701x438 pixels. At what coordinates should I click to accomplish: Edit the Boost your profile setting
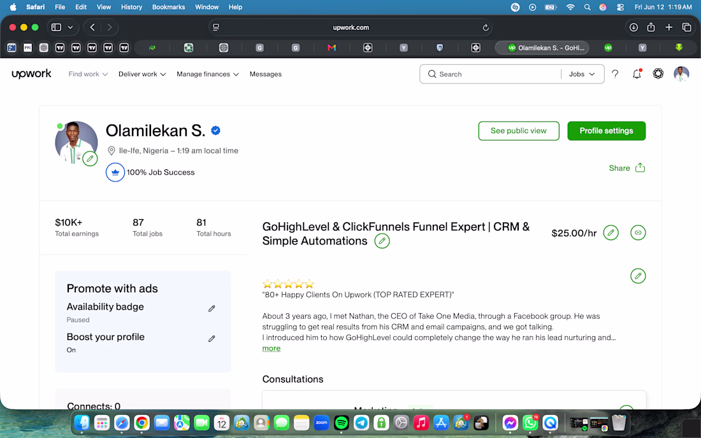click(212, 339)
